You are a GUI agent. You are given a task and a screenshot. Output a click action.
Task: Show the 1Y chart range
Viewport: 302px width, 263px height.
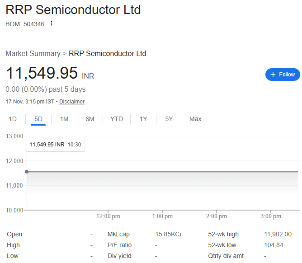pos(143,119)
